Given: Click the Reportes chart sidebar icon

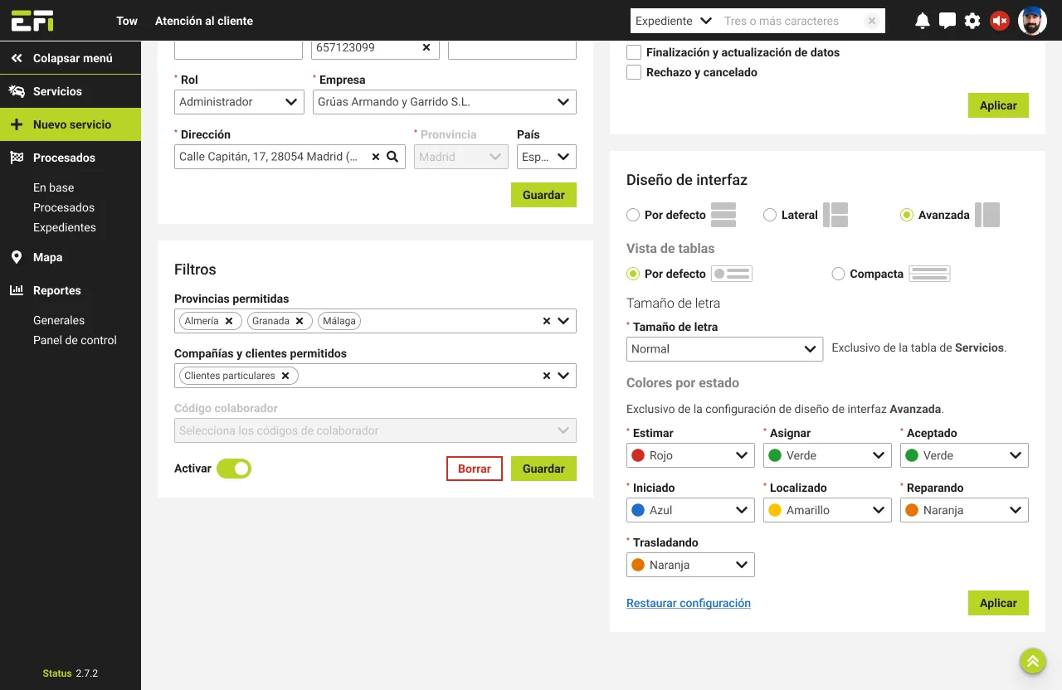Looking at the screenshot, I should (x=17, y=290).
